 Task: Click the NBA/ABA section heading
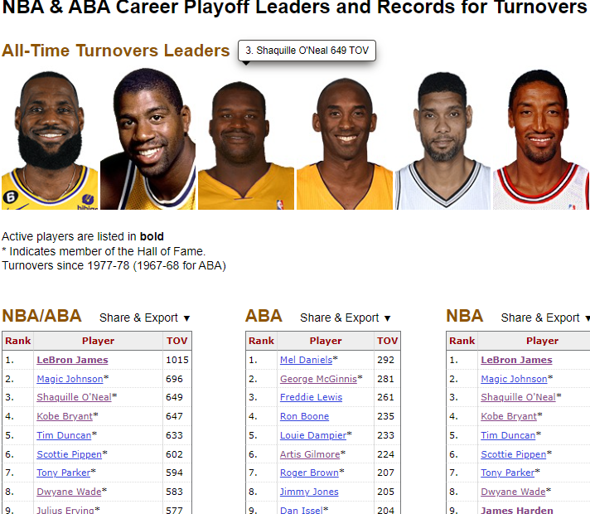(41, 316)
